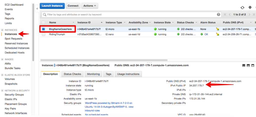This screenshot has height=117, width=256.
Task: Select full detail pane layout icon
Action: pyautogui.click(x=253, y=65)
